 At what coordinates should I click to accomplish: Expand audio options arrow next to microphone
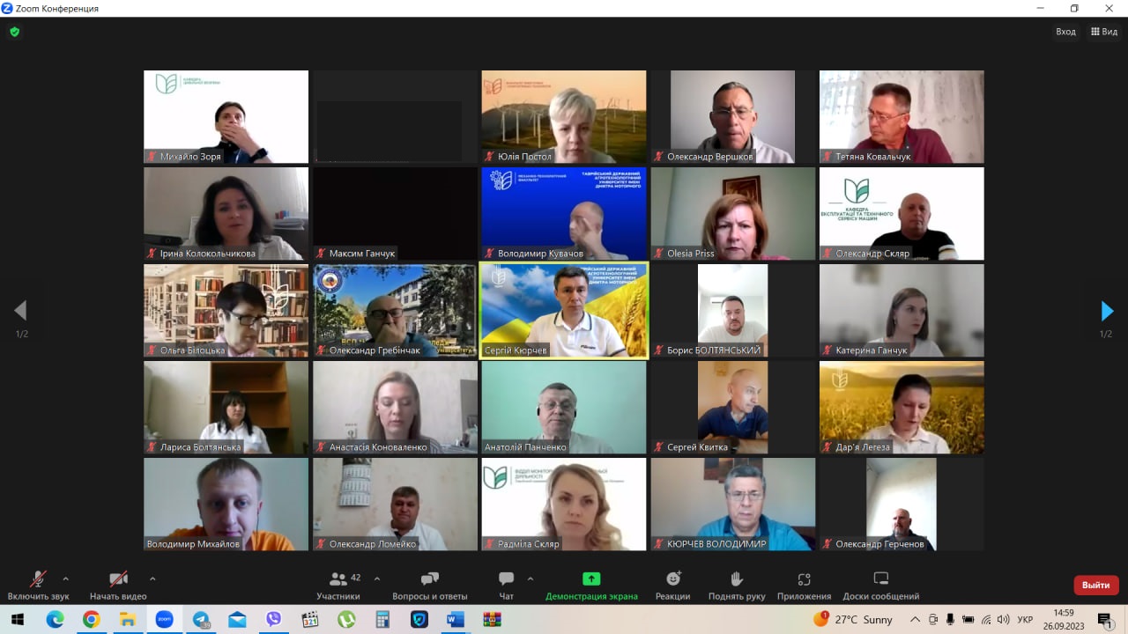(65, 579)
